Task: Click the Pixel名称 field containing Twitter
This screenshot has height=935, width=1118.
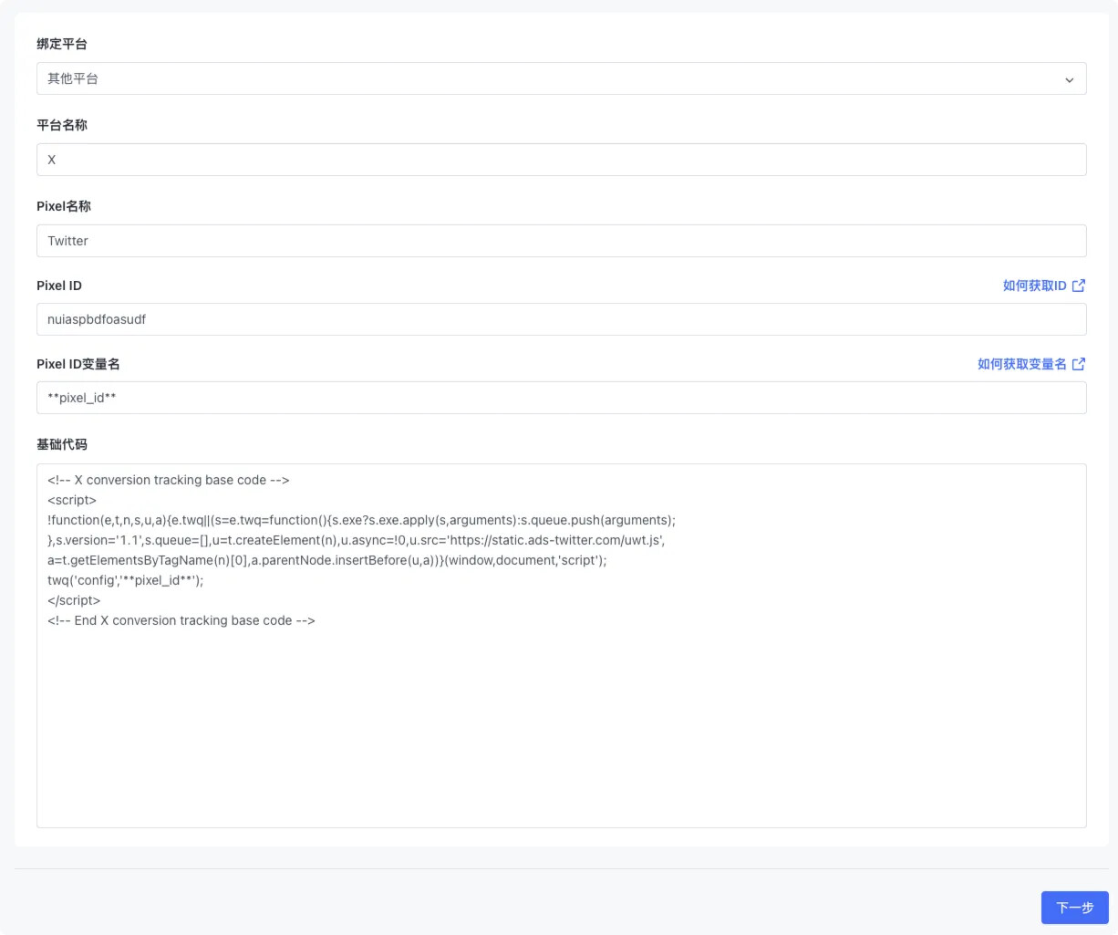Action: pos(561,241)
